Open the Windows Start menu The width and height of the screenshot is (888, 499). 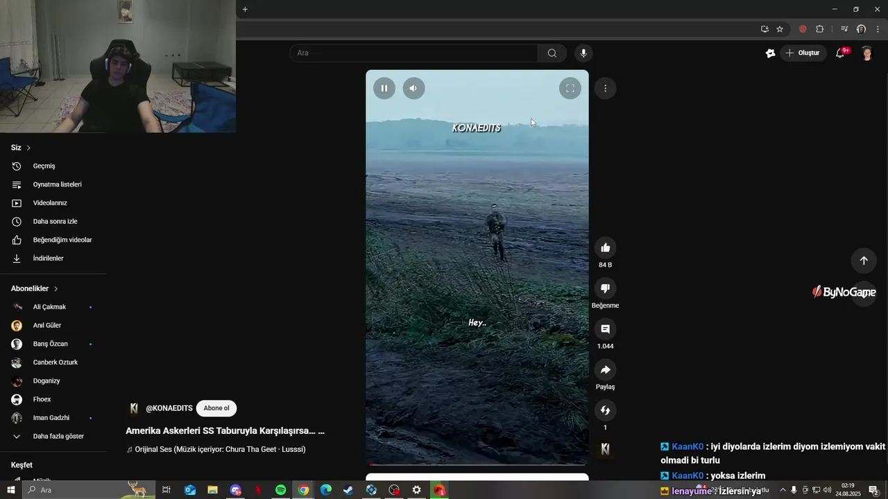click(x=10, y=490)
